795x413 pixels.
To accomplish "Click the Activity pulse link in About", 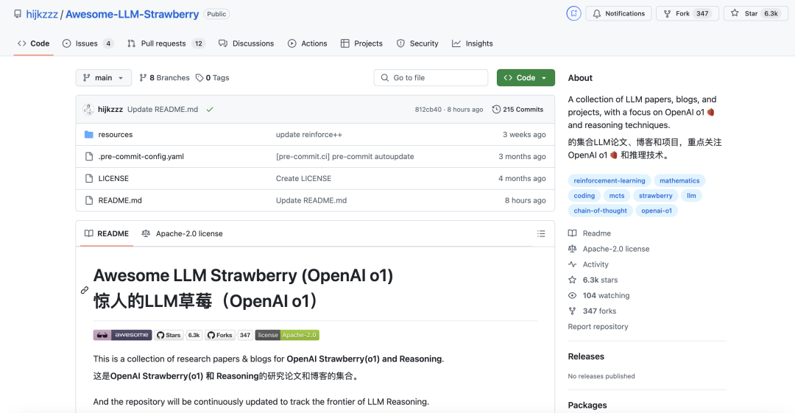I will click(x=596, y=264).
